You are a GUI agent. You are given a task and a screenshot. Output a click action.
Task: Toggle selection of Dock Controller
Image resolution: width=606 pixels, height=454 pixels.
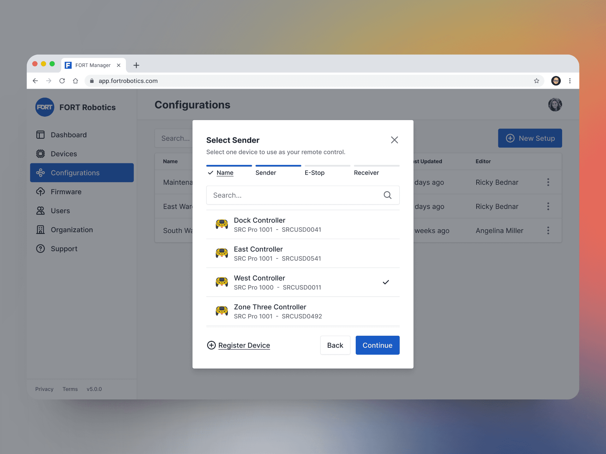coord(302,224)
